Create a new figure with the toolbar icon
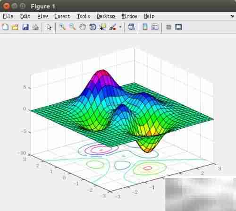This screenshot has height=211, width=236. coord(5,27)
